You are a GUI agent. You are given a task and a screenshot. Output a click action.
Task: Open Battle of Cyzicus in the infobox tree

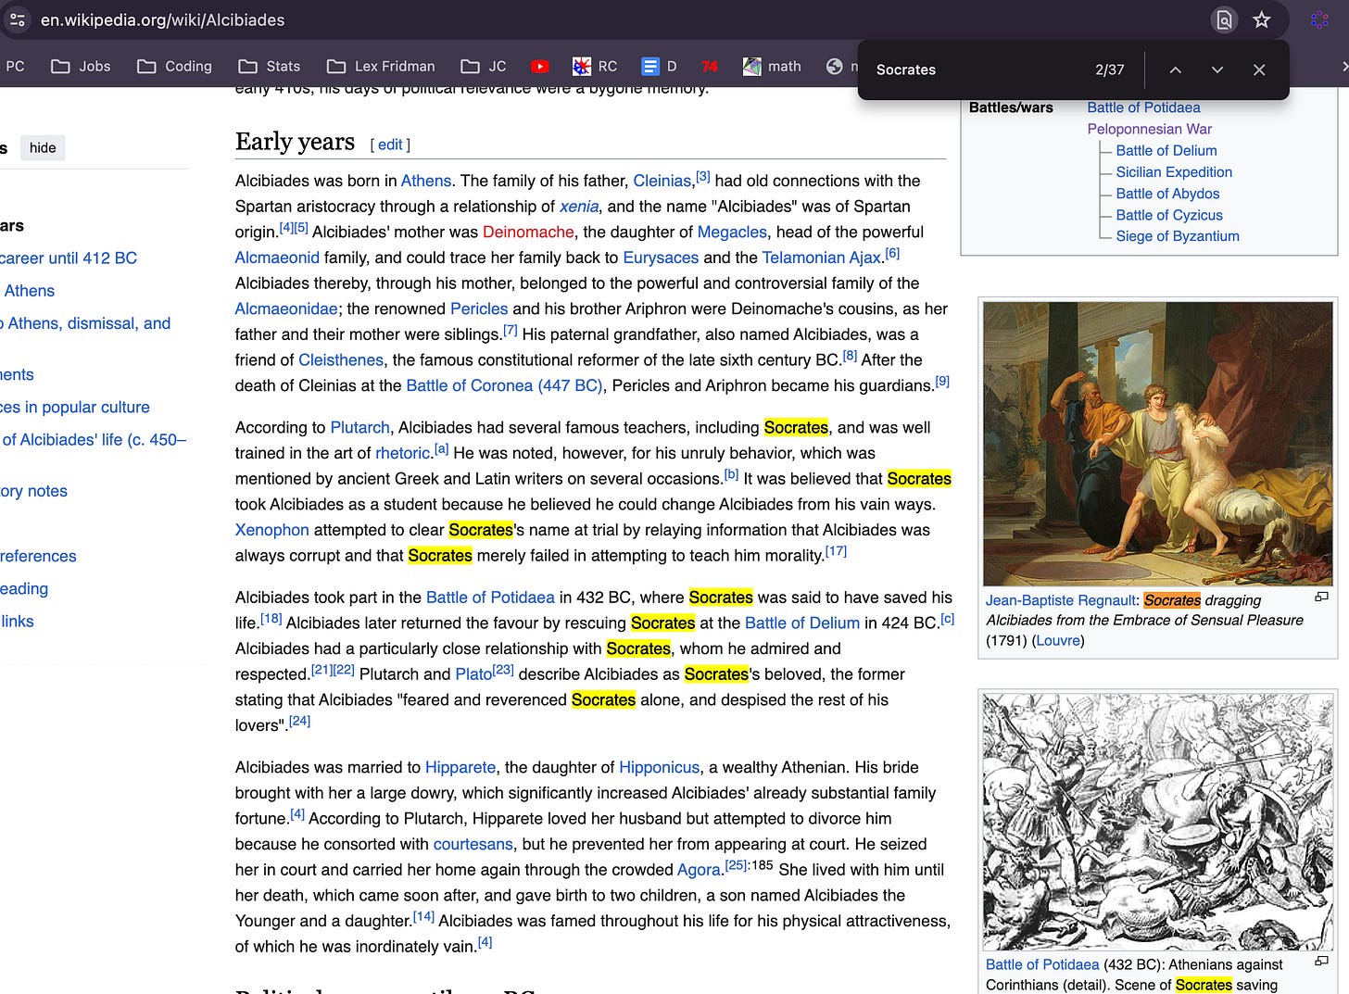click(1169, 214)
